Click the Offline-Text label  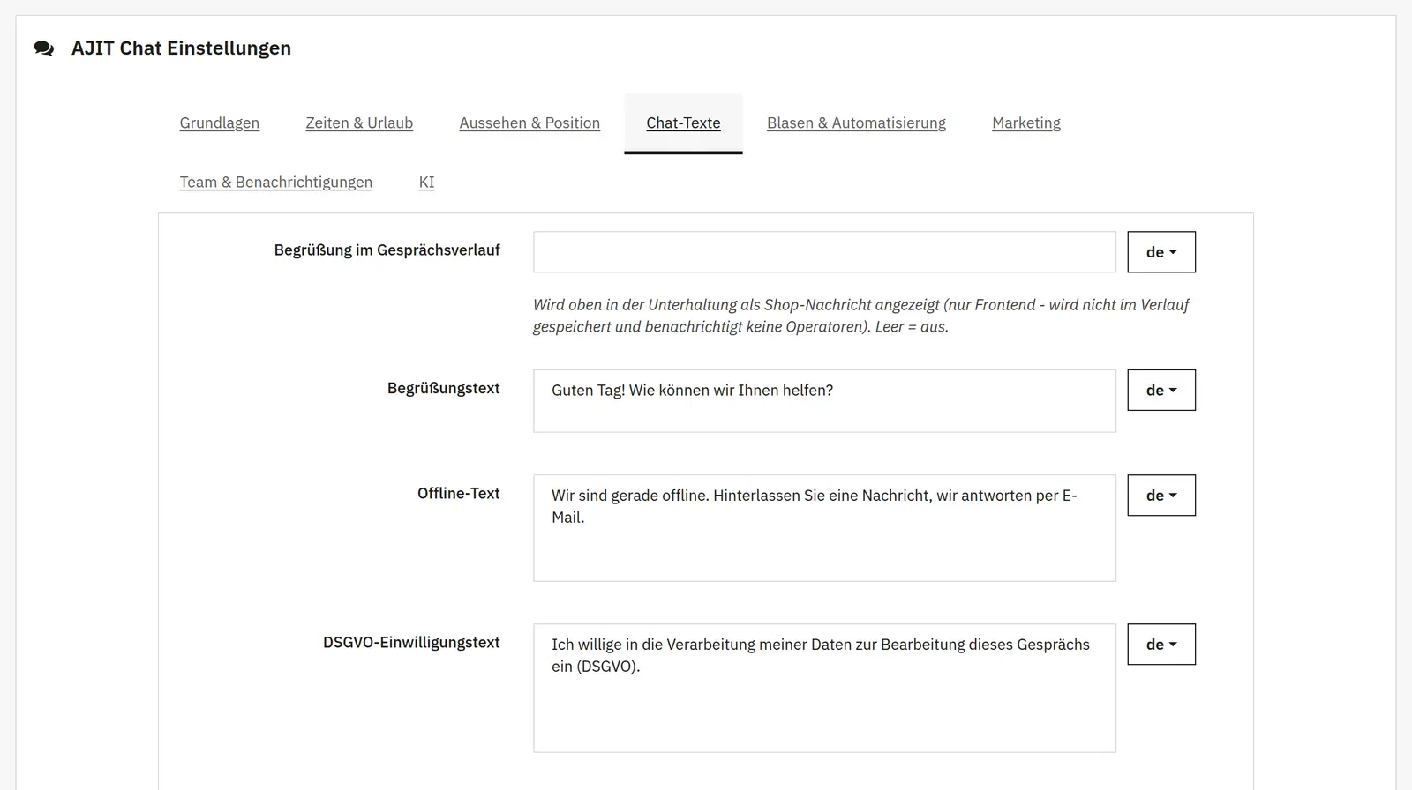coord(458,494)
